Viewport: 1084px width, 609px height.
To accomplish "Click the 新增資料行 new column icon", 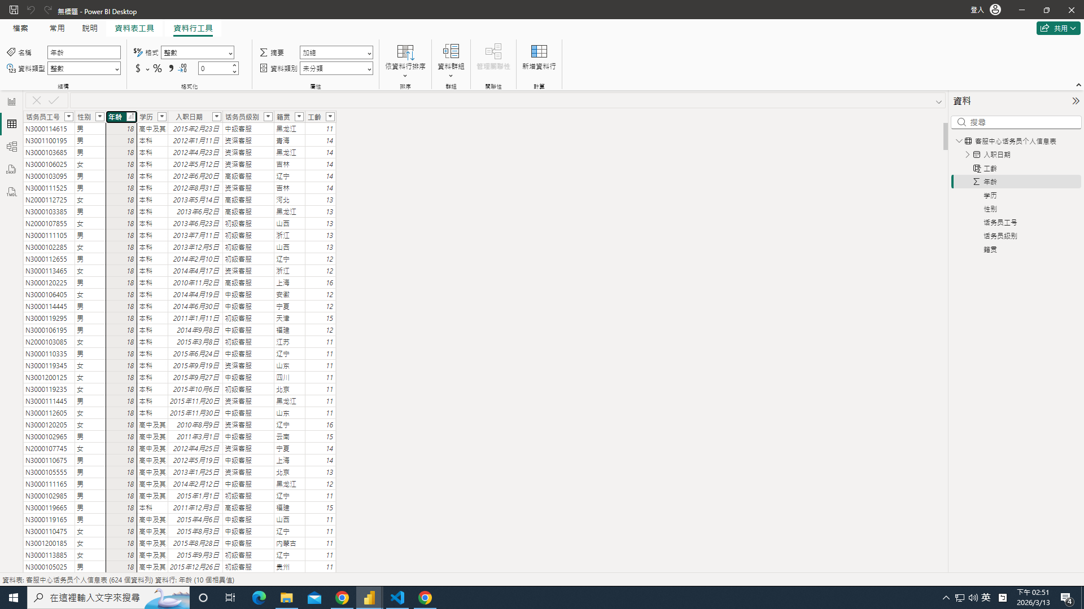I will pos(539,58).
